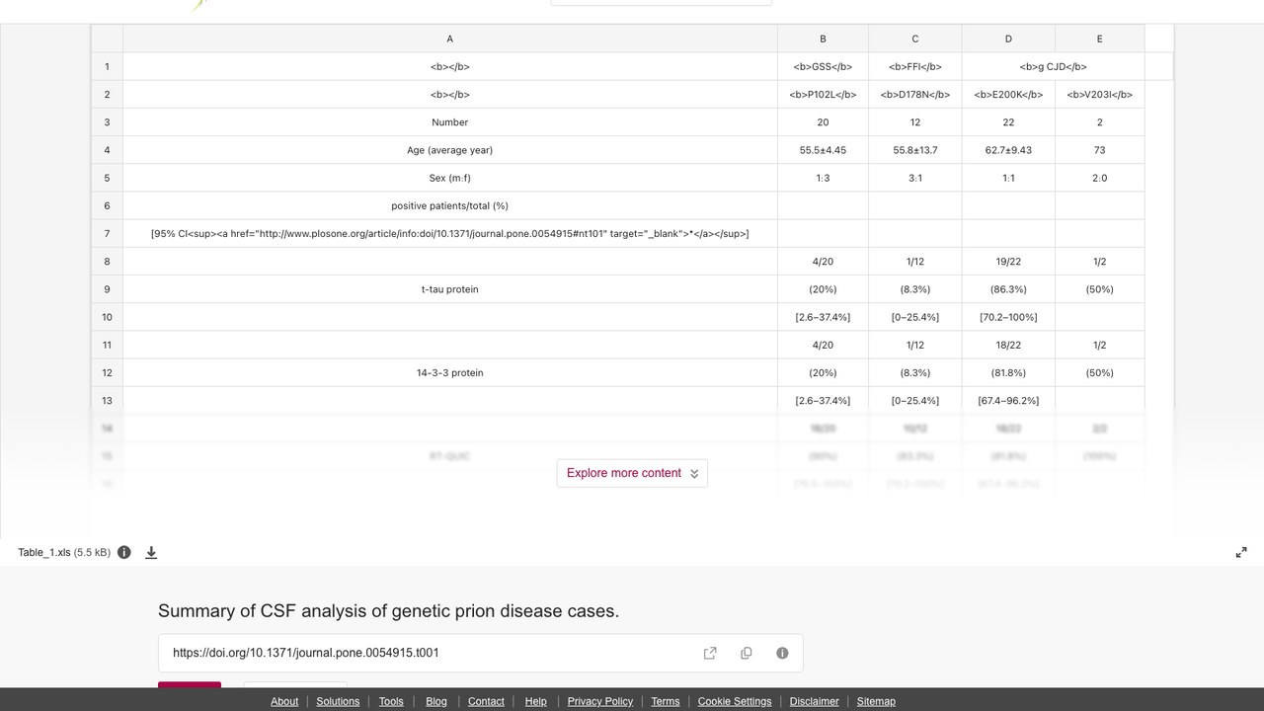The width and height of the screenshot is (1264, 711).
Task: Go to Tools in footer
Action: pos(391,701)
